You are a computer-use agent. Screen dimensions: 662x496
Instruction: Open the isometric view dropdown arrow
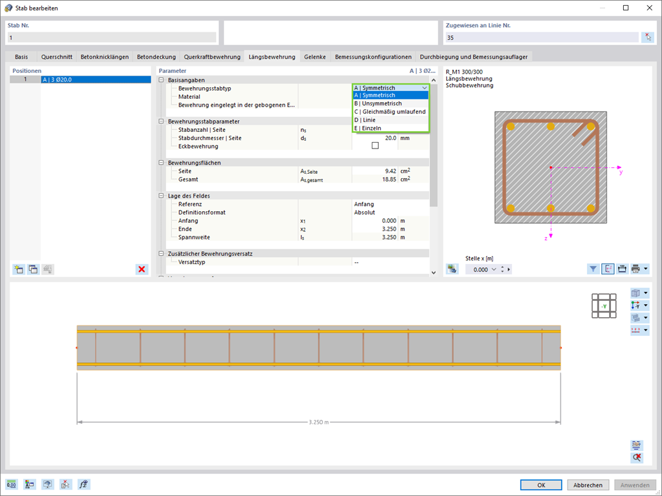point(646,293)
